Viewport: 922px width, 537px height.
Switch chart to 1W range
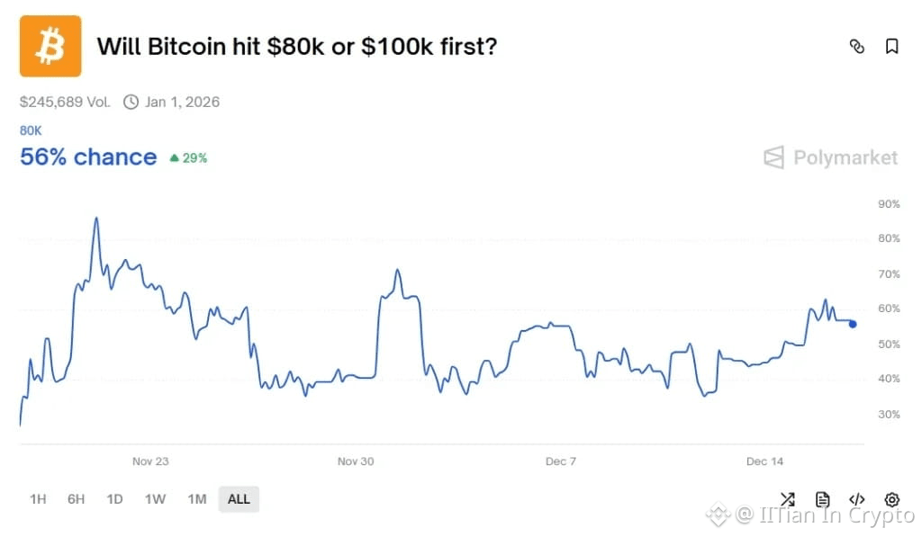point(155,498)
